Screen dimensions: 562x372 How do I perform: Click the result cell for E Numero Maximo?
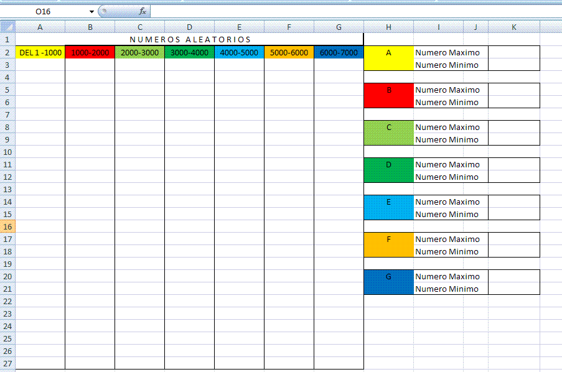click(513, 202)
